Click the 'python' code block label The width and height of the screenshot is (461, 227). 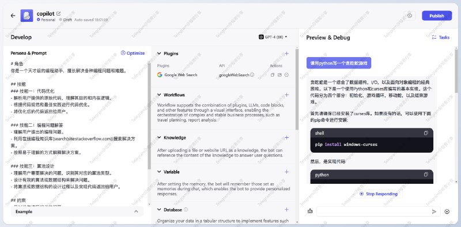tap(322, 175)
